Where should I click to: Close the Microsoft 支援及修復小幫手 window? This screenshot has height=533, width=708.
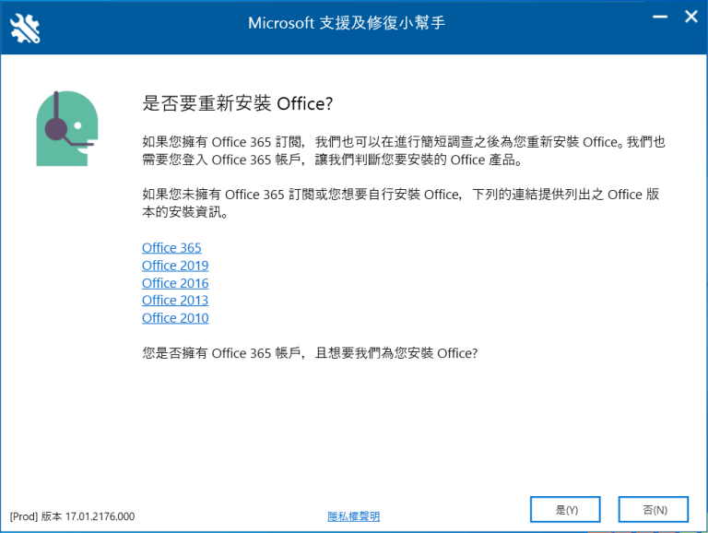(690, 18)
